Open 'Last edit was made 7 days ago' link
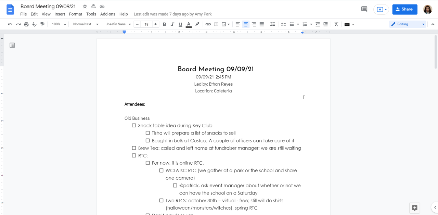438x215 pixels. tap(173, 14)
